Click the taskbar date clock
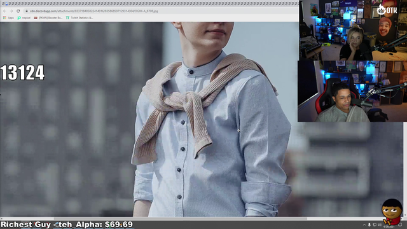 (389, 226)
